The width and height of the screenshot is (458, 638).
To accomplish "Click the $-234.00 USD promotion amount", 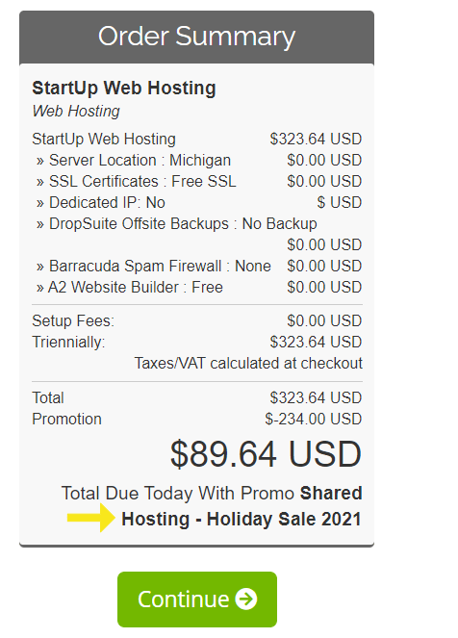I will [314, 420].
